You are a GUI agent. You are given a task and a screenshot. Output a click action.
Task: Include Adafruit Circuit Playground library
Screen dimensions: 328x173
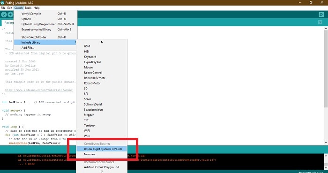pyautogui.click(x=102, y=167)
